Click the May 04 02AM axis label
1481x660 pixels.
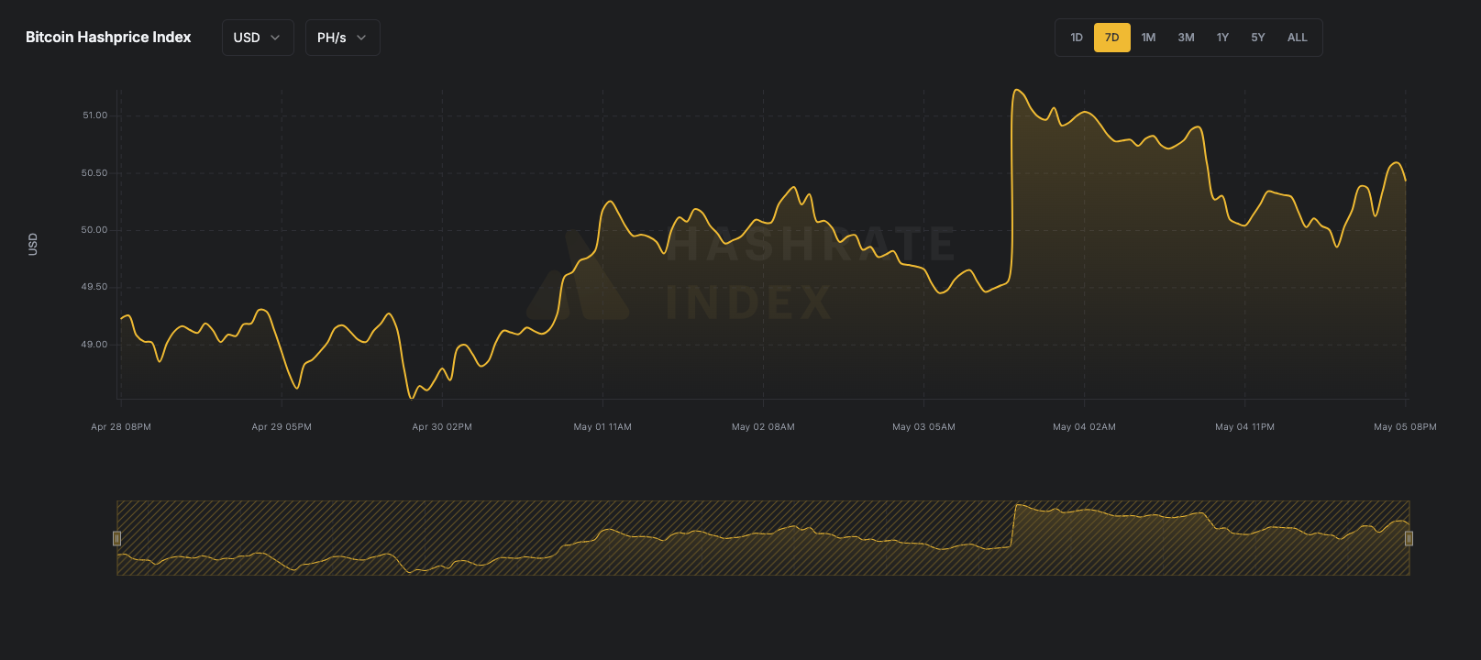coord(1084,427)
